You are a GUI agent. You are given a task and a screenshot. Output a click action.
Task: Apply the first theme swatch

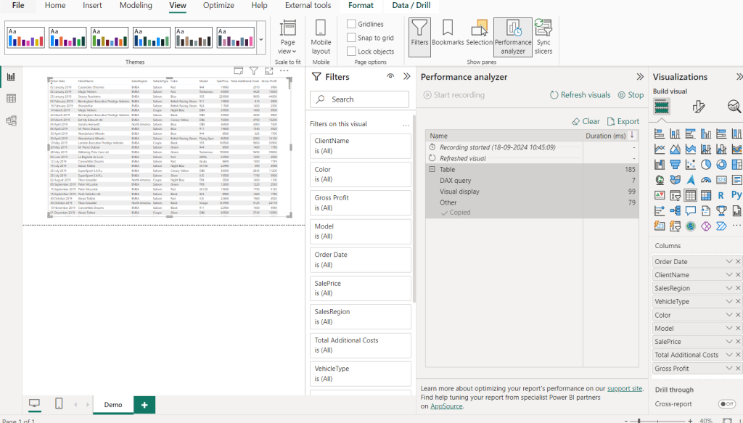pyautogui.click(x=25, y=37)
